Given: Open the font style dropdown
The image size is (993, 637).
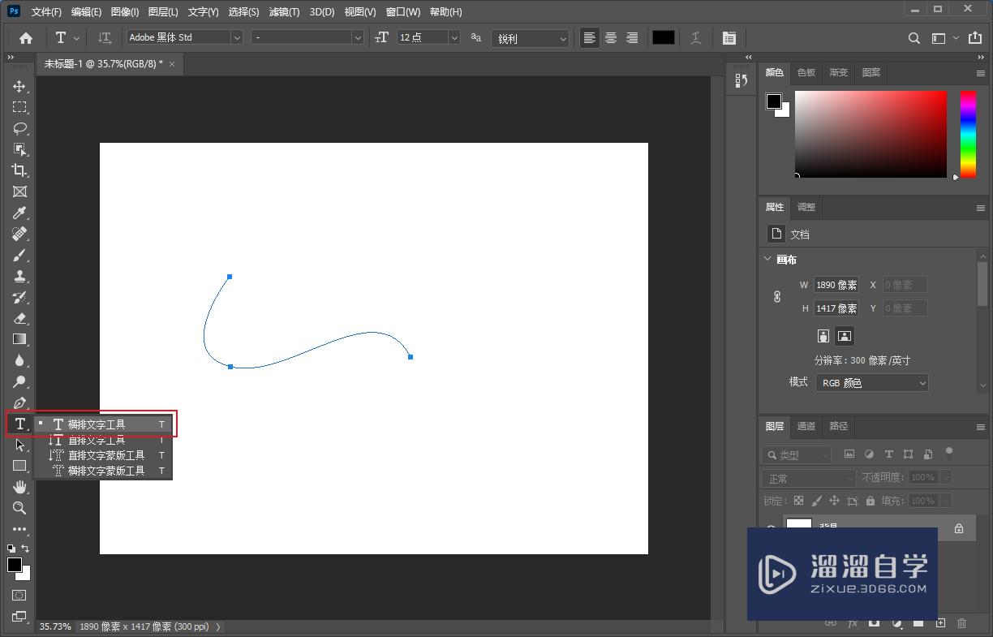Looking at the screenshot, I should pyautogui.click(x=307, y=37).
